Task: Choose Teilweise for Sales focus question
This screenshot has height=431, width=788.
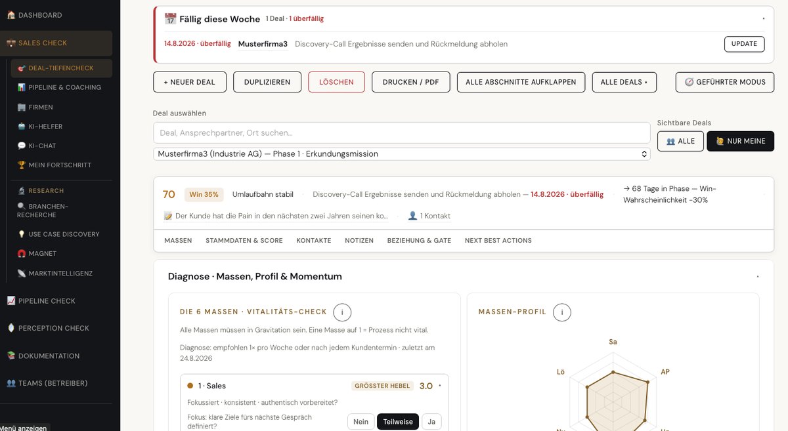Action: 398,422
